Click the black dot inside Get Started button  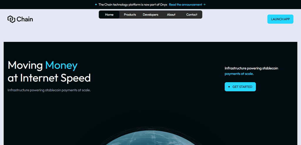click(x=229, y=87)
